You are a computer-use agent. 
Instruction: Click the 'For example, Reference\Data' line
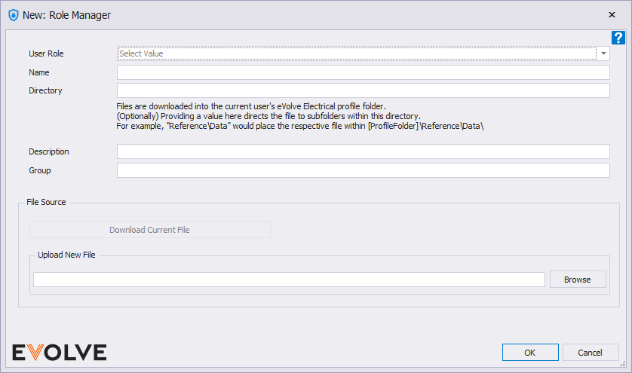(x=300, y=126)
